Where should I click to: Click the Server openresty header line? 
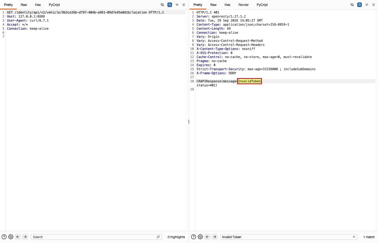pyautogui.click(x=221, y=16)
